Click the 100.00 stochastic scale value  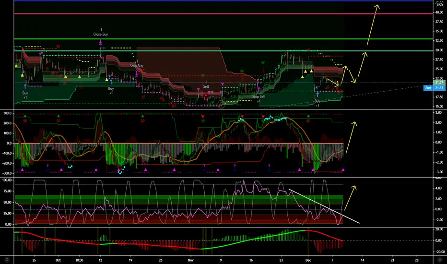click(x=7, y=180)
